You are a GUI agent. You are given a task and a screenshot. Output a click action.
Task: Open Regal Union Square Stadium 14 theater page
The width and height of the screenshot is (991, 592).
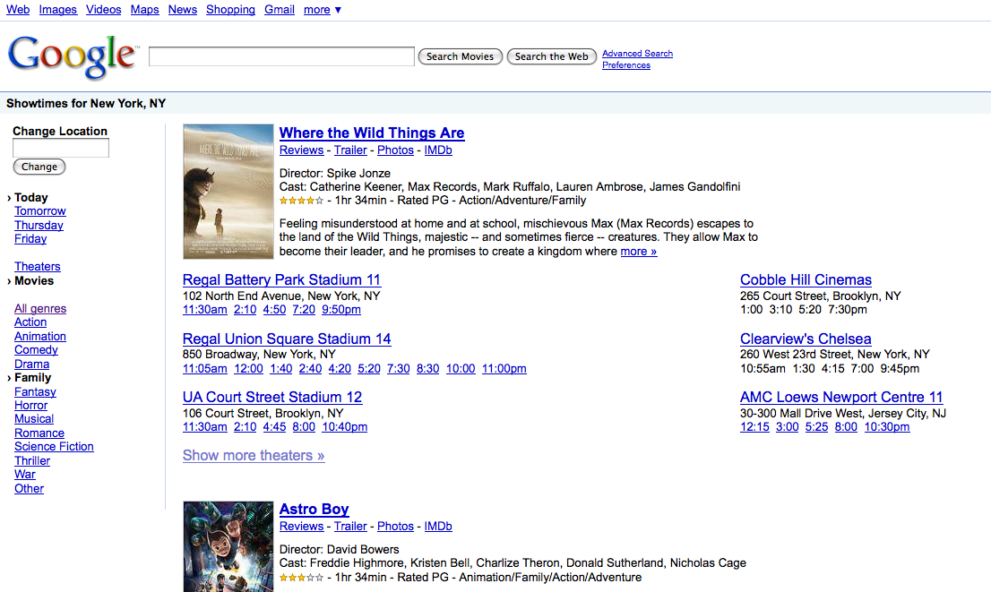click(x=287, y=339)
